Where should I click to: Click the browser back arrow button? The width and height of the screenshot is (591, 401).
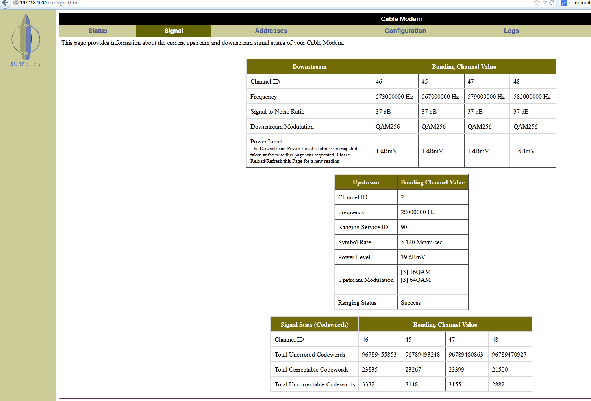(x=5, y=3)
